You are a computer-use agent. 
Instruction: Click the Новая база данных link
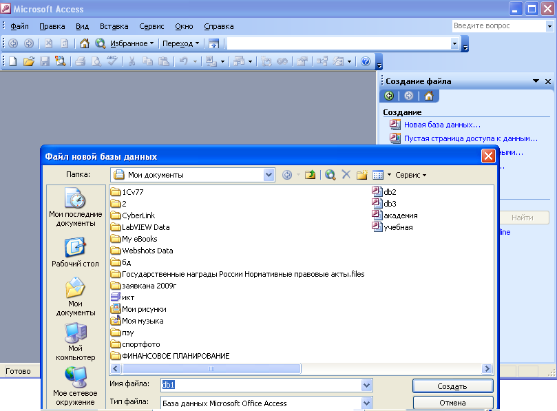pos(442,125)
